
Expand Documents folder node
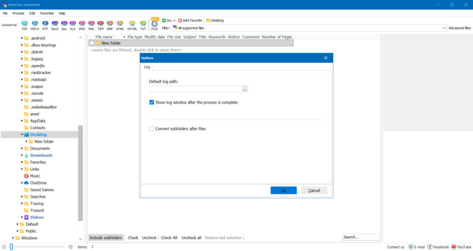click(22, 148)
